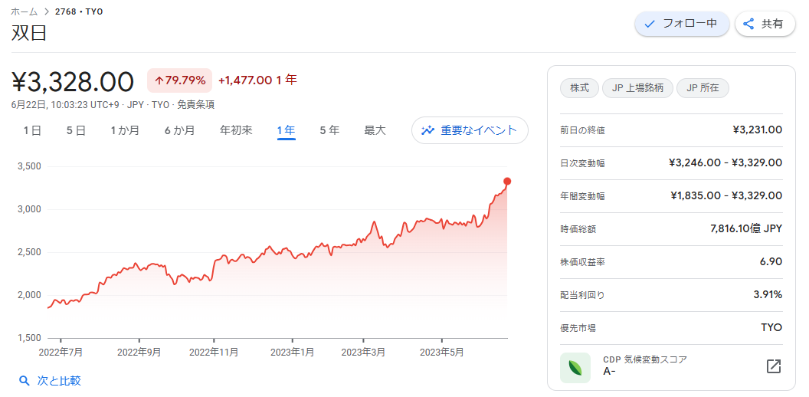Select the 年初来 range tab

pyautogui.click(x=236, y=130)
